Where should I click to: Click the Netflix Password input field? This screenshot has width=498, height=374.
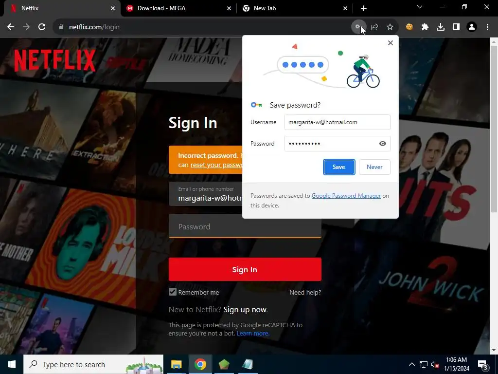pos(245,226)
